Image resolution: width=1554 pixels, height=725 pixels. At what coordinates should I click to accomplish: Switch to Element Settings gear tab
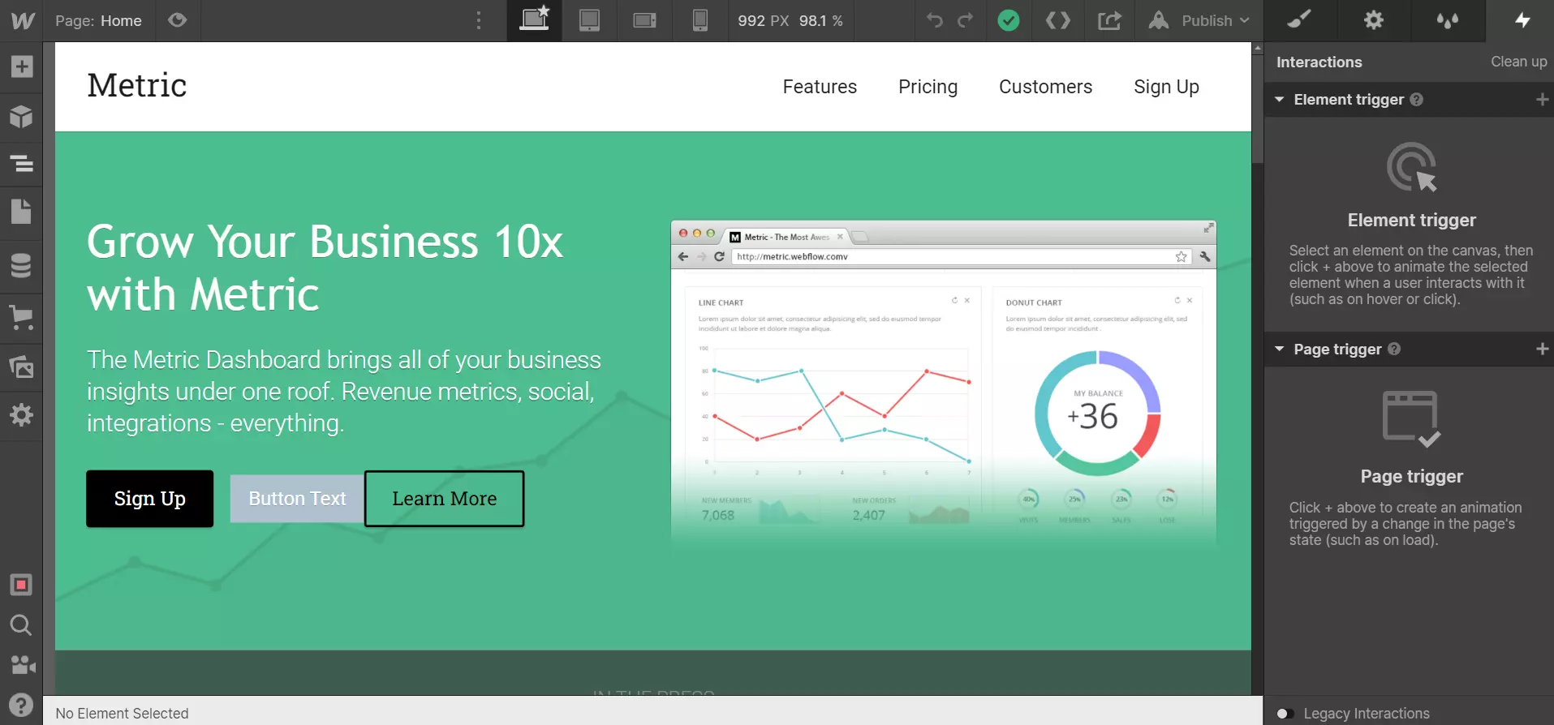click(1374, 20)
